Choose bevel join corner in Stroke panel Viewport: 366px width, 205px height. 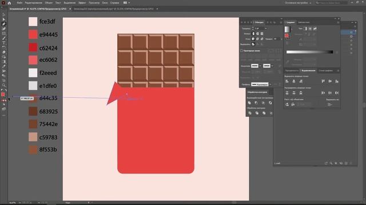point(262,39)
